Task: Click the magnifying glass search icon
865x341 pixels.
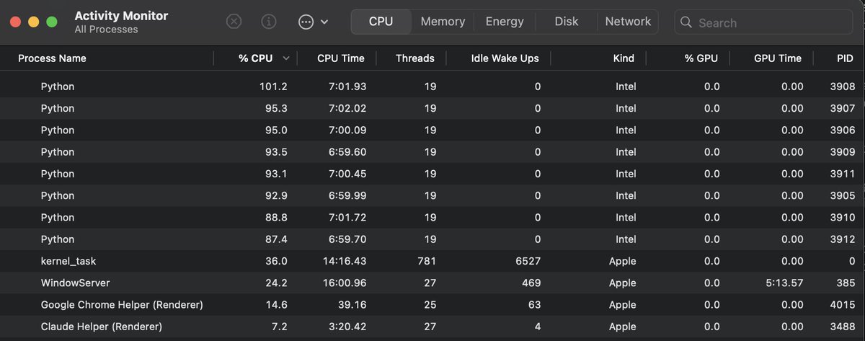Action: [x=686, y=22]
